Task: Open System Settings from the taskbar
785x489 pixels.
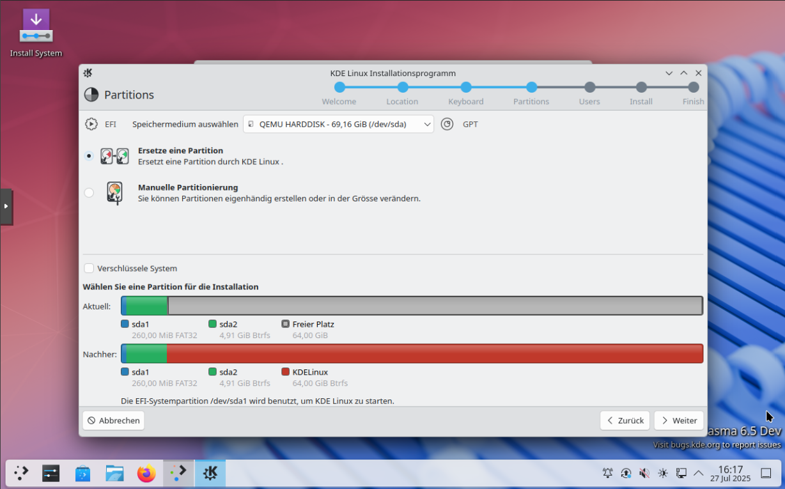Action: (51, 473)
